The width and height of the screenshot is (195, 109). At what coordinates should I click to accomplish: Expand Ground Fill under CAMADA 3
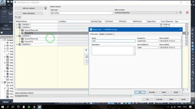pos(19,42)
